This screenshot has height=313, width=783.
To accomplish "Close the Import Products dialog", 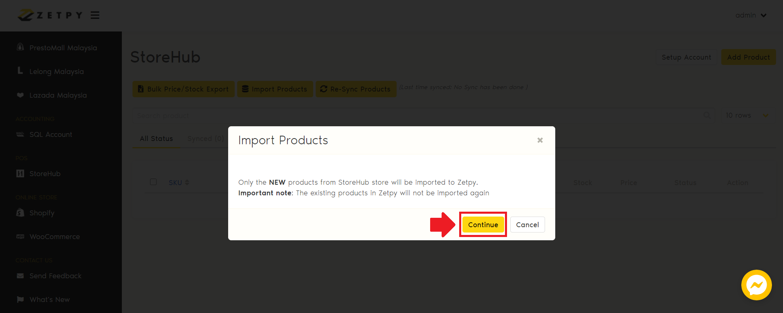I will click(x=540, y=140).
